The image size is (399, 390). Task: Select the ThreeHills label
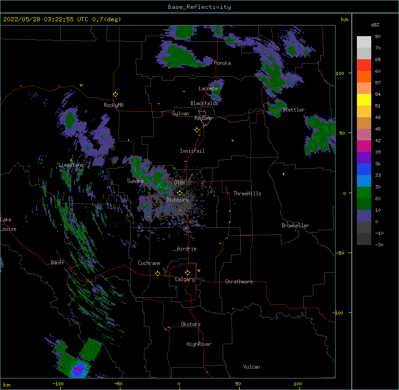coord(247,194)
